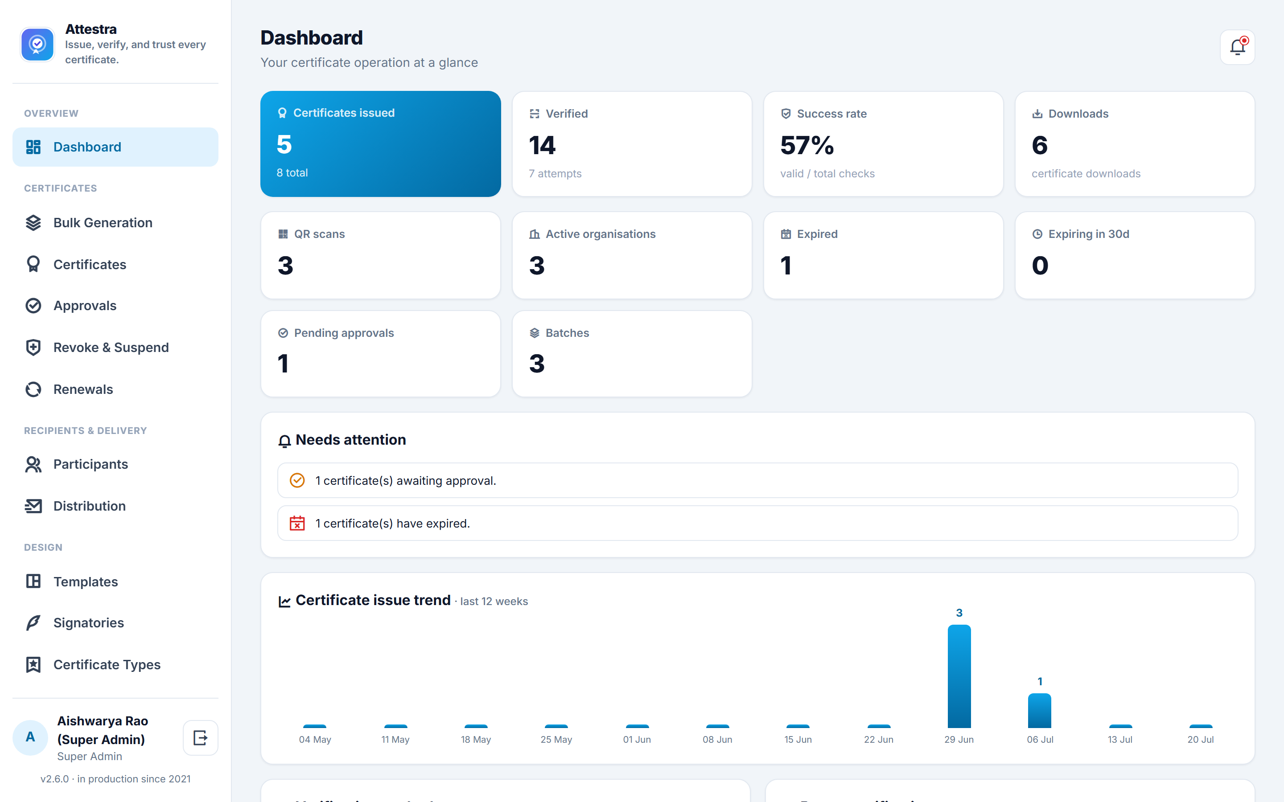Click the Attestra logo icon
This screenshot has width=1284, height=802.
pos(37,45)
